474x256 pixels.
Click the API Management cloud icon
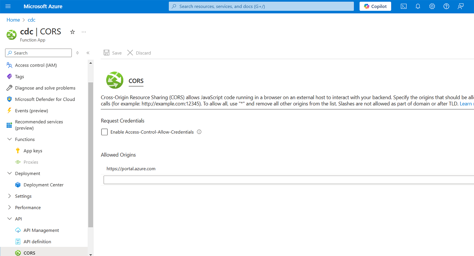18,230
